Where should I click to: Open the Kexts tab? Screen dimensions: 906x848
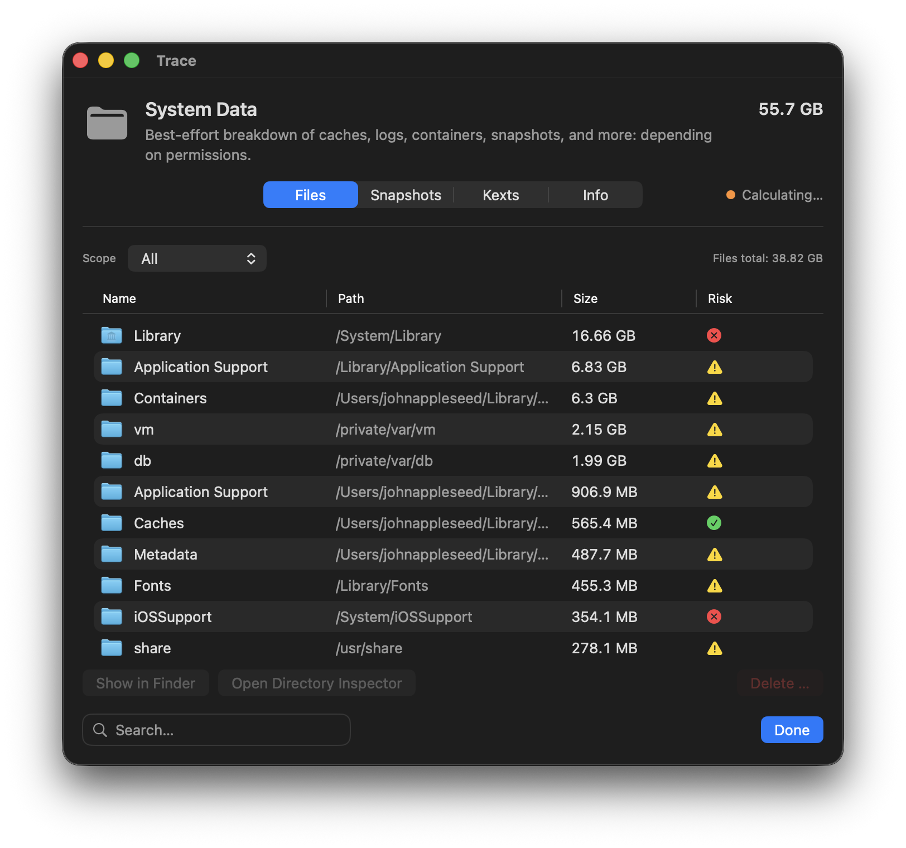(x=500, y=195)
